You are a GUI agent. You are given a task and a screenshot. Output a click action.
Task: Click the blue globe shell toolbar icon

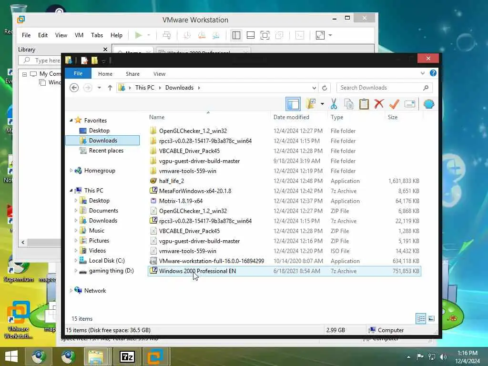click(x=429, y=104)
